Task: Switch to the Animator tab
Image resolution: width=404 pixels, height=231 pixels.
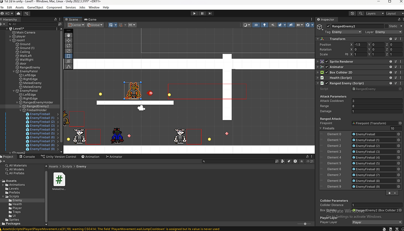Action: [114, 157]
